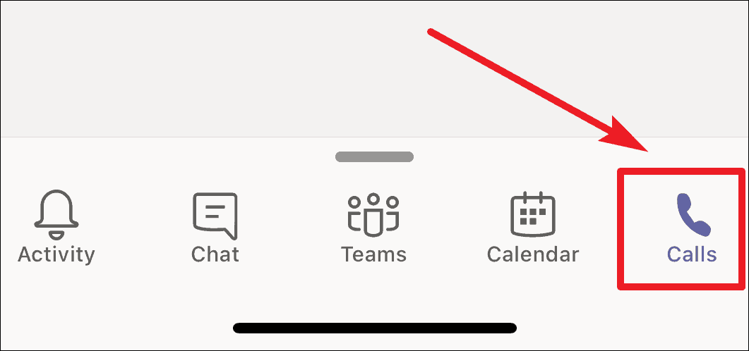The height and width of the screenshot is (351, 749).
Task: Click the center figure in the Teams icon
Action: pos(373,214)
